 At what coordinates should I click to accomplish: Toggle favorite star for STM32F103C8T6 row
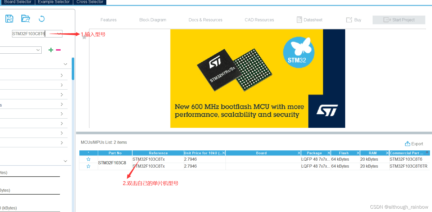pos(88,159)
